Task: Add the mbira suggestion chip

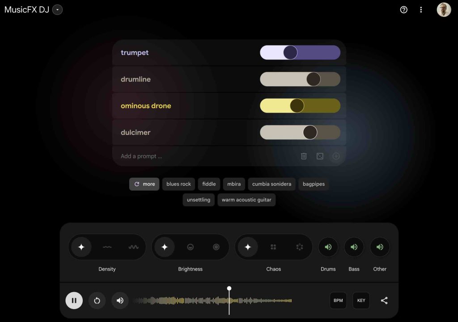Action: 234,184
